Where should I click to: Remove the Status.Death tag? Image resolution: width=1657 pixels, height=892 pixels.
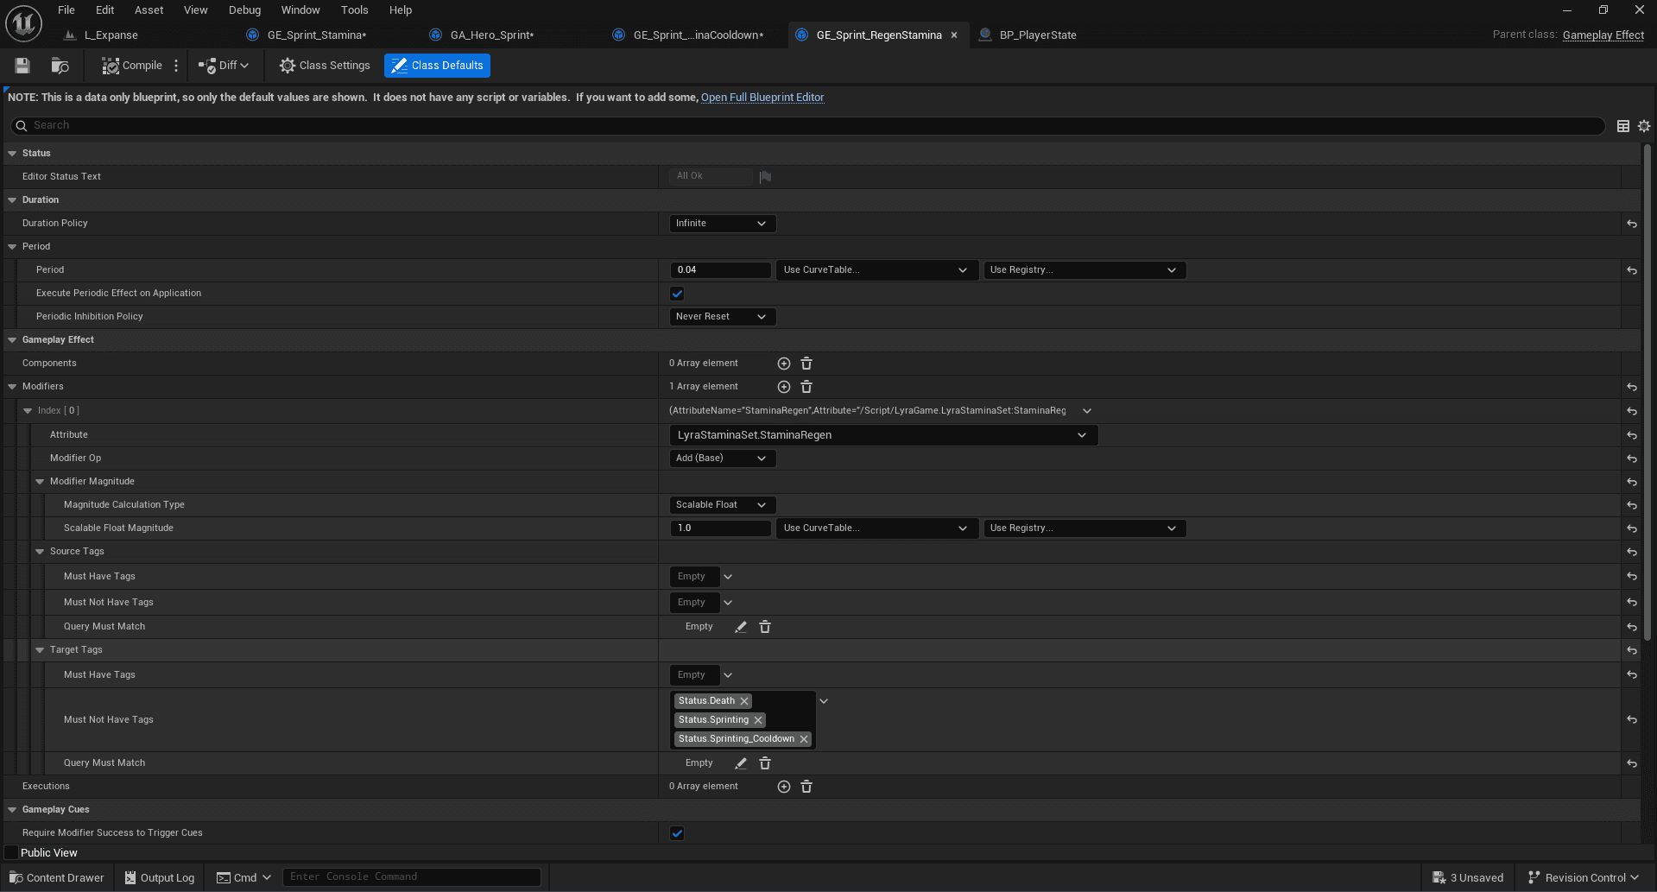coord(744,701)
